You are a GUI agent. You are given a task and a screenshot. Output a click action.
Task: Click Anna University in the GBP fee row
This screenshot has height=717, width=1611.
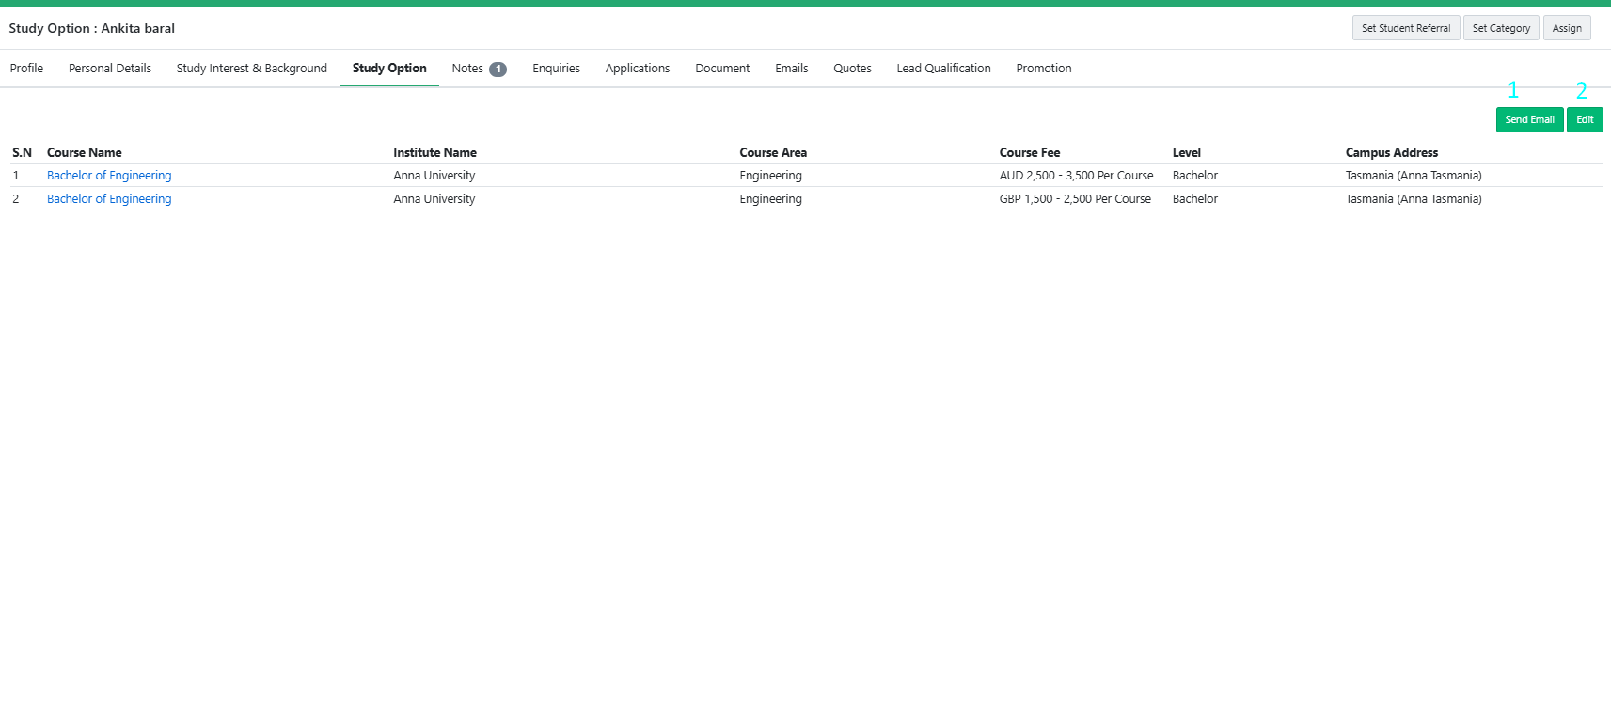tap(434, 199)
